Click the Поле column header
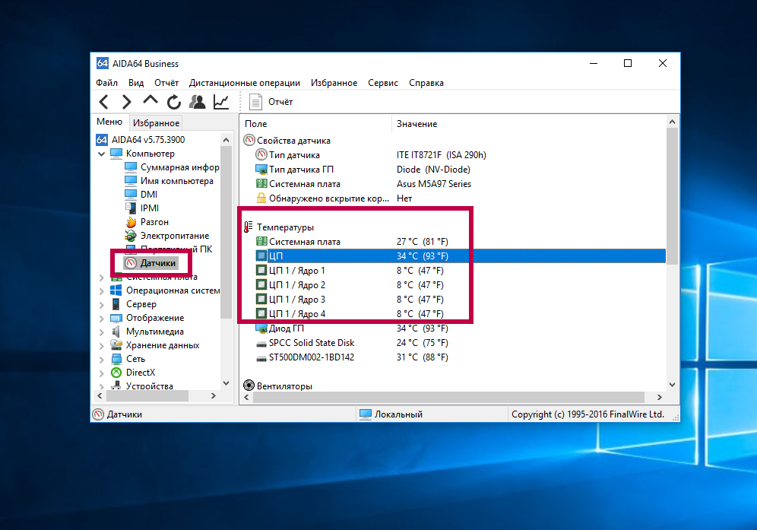Viewport: 757px width, 530px height. click(x=256, y=124)
